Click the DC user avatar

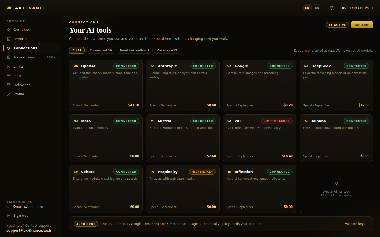[344, 8]
